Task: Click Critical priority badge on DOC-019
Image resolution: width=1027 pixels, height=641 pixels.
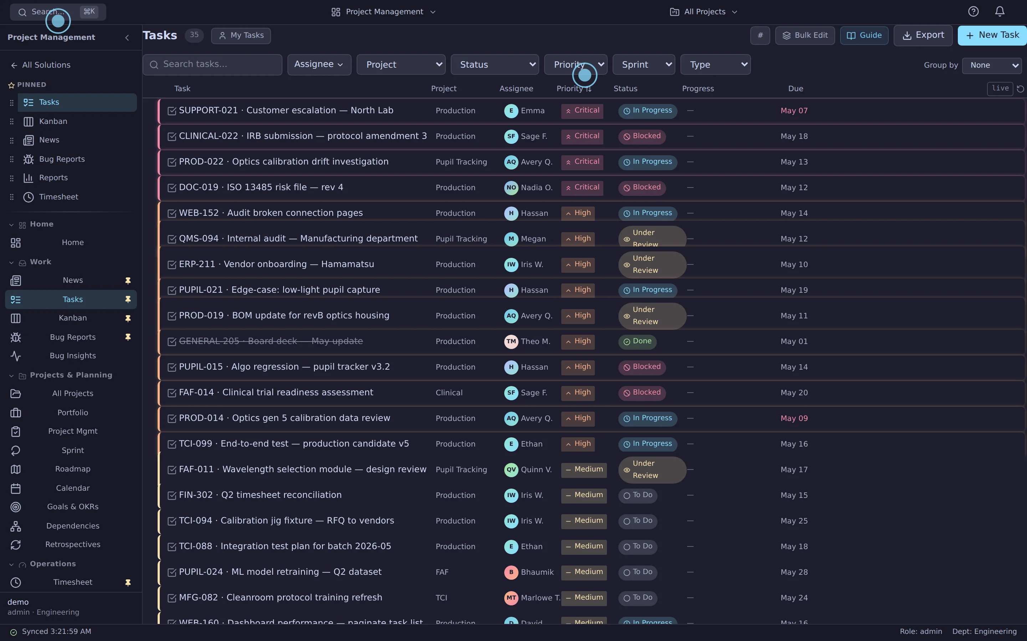Action: pyautogui.click(x=582, y=188)
